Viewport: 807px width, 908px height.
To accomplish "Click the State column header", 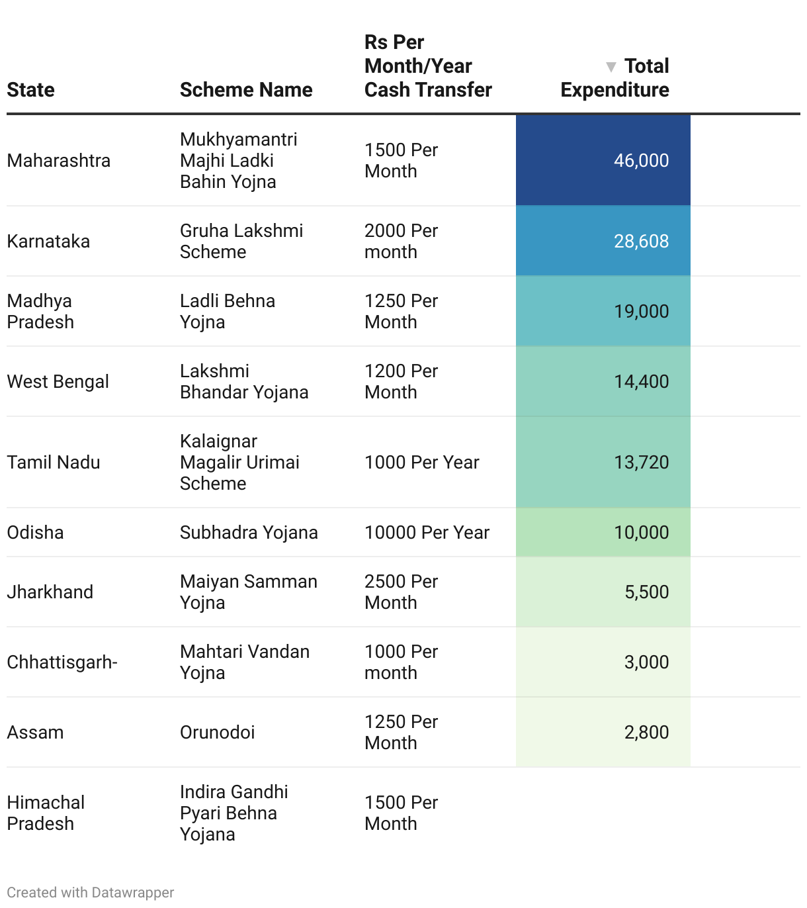I will tap(31, 90).
